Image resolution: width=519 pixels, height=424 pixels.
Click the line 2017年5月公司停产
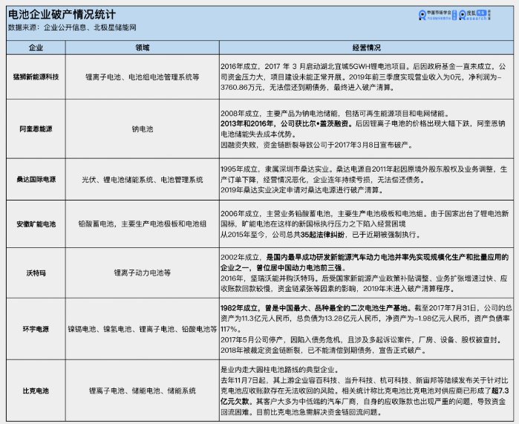coord(361,340)
